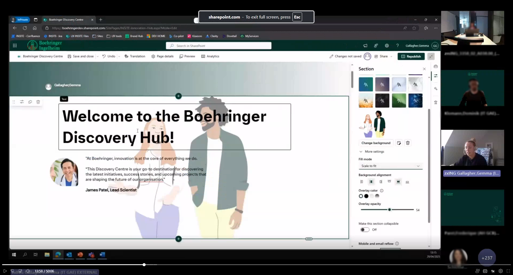
Task: Duplicate the section
Action: (x=30, y=102)
